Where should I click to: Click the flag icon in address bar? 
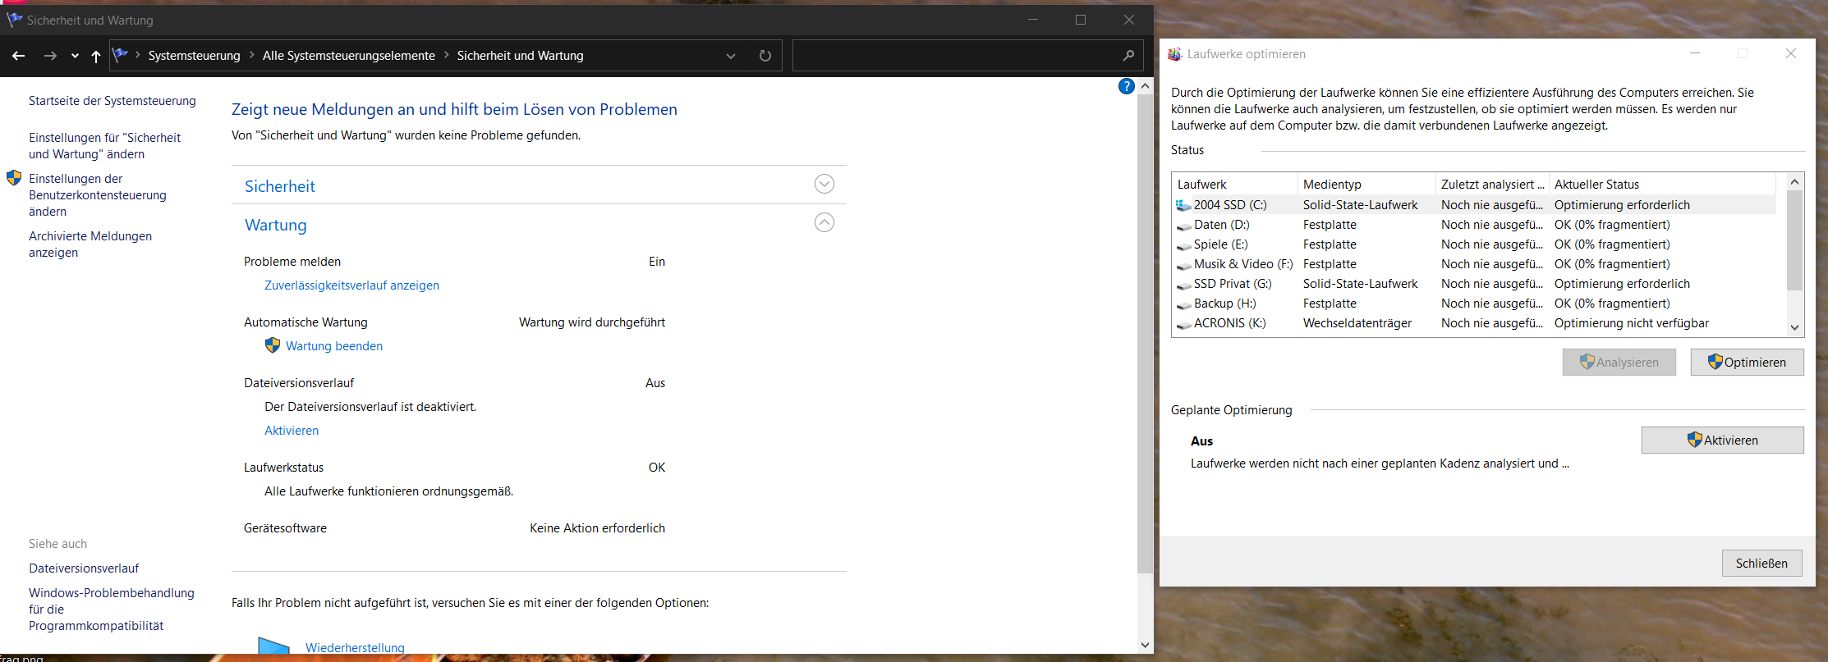click(x=121, y=55)
